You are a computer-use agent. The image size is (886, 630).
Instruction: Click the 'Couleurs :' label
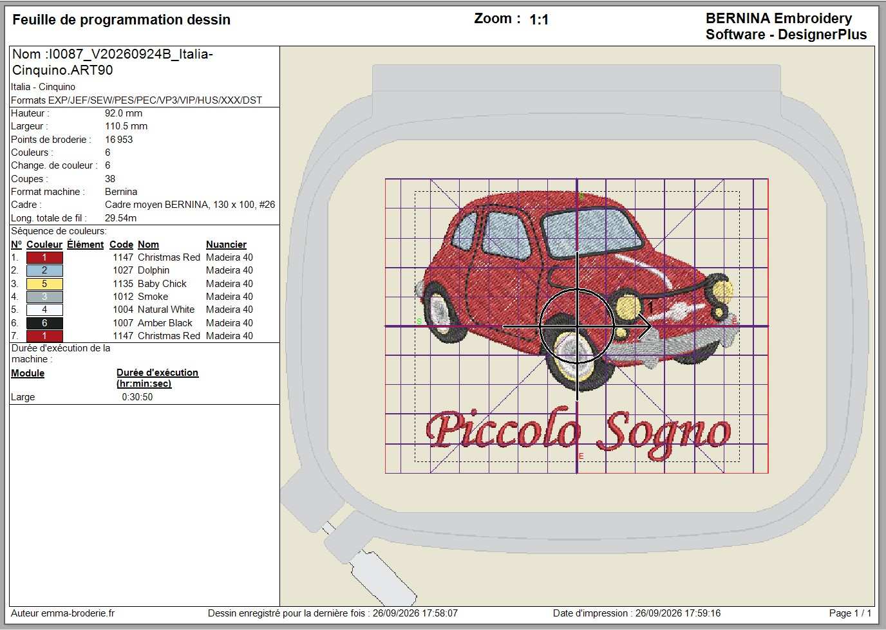(x=32, y=153)
